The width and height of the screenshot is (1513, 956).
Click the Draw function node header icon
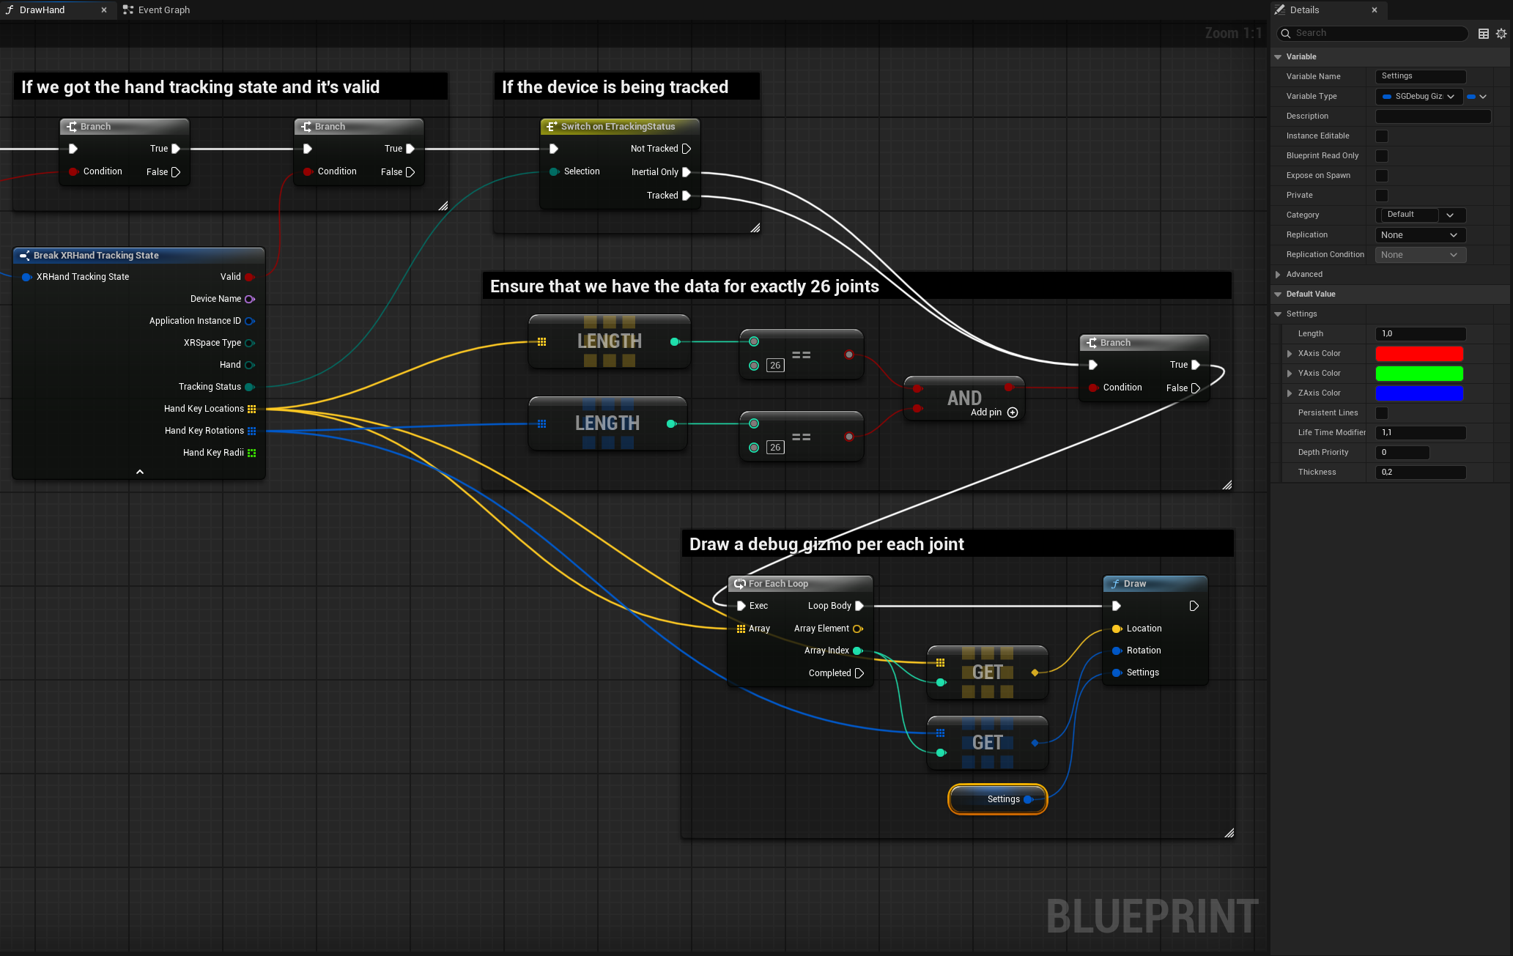point(1115,583)
